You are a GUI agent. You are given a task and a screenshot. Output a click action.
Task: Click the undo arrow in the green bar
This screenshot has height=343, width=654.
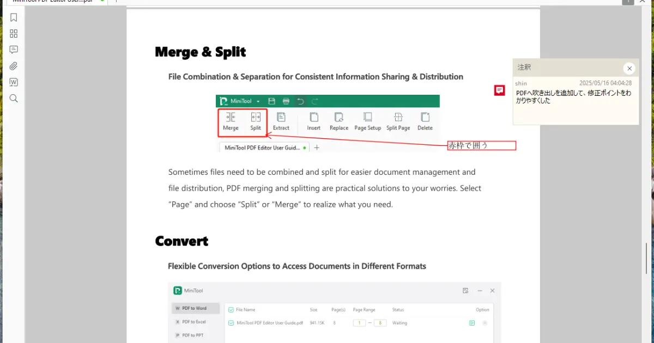pos(300,101)
